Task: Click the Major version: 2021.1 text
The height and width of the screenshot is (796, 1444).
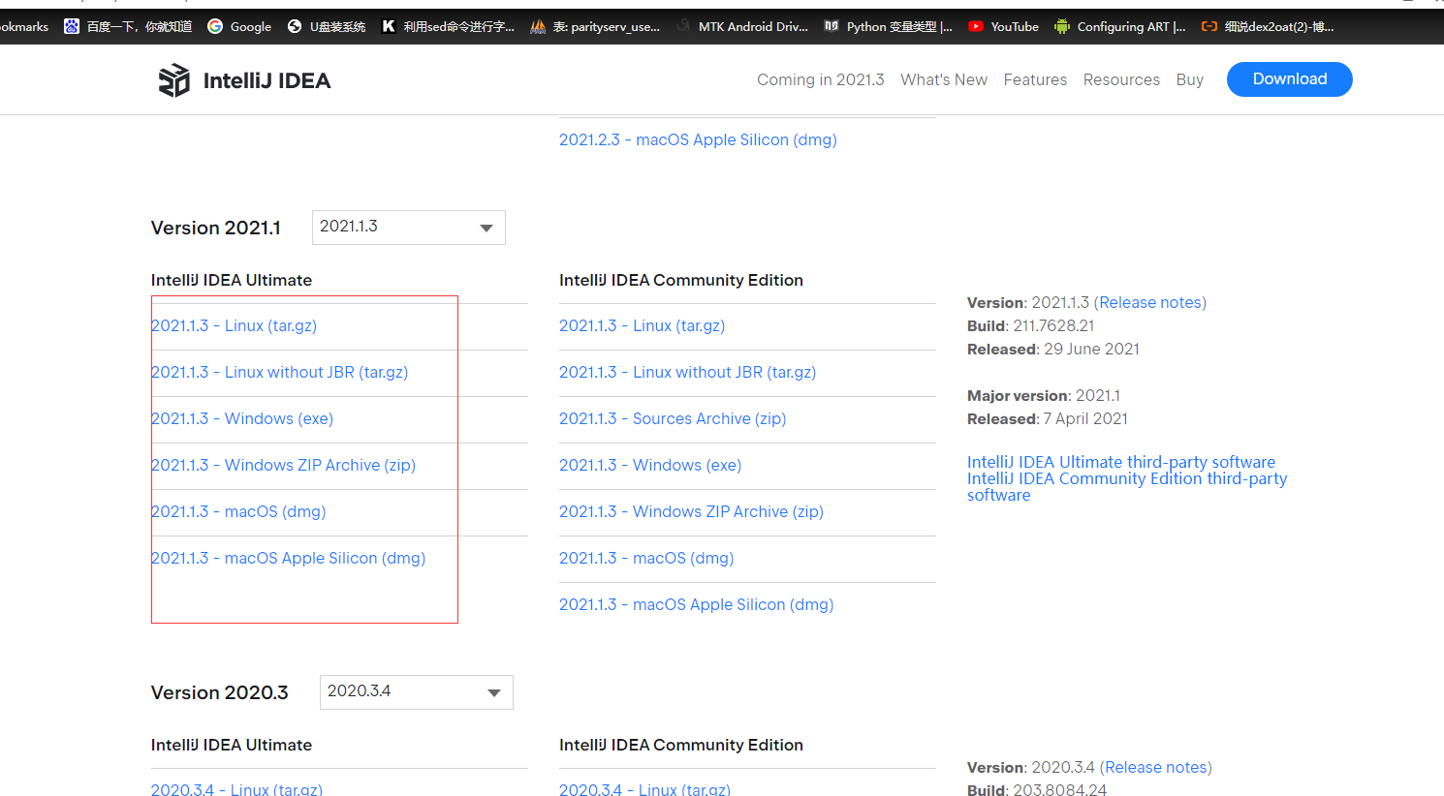Action: [1044, 395]
